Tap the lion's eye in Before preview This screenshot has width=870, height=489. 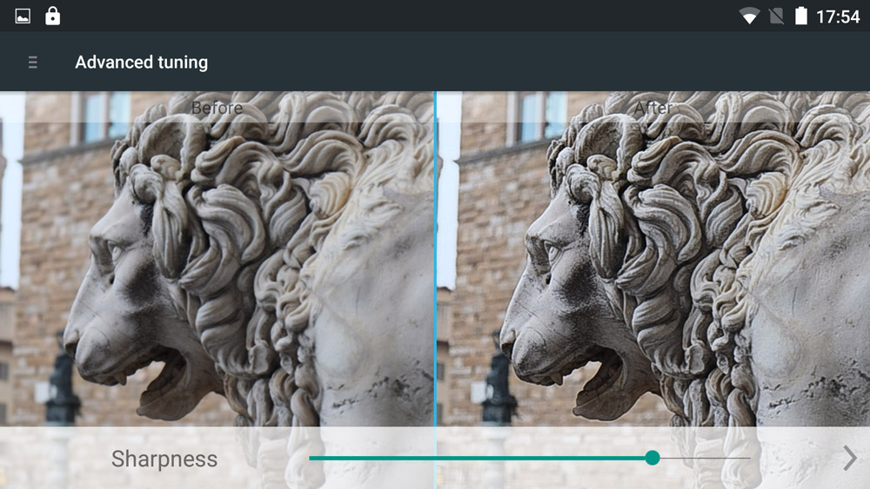click(x=116, y=251)
